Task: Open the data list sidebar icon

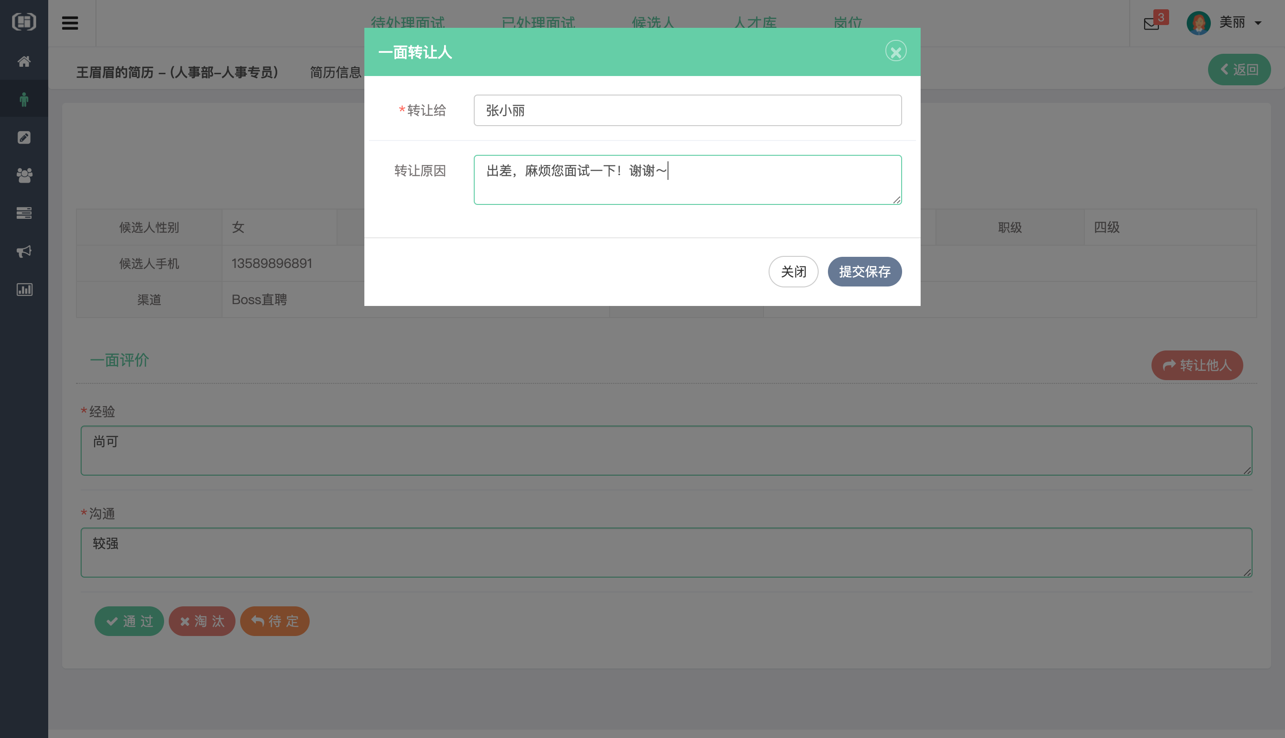Action: click(x=24, y=213)
